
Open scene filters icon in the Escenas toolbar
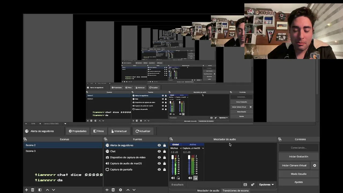pyautogui.click(x=40, y=190)
